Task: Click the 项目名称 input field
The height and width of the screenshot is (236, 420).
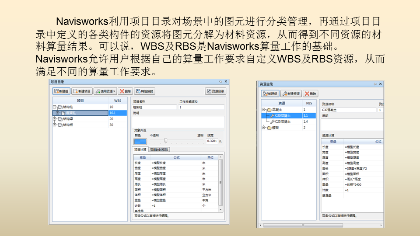Action: (154, 108)
